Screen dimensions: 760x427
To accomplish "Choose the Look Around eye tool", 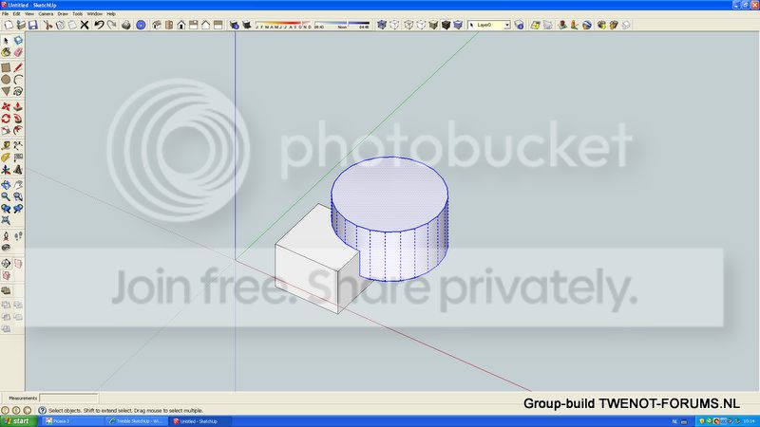I will click(6, 248).
